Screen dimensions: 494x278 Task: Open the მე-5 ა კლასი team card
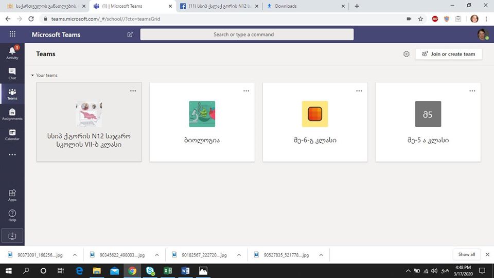coord(428,123)
